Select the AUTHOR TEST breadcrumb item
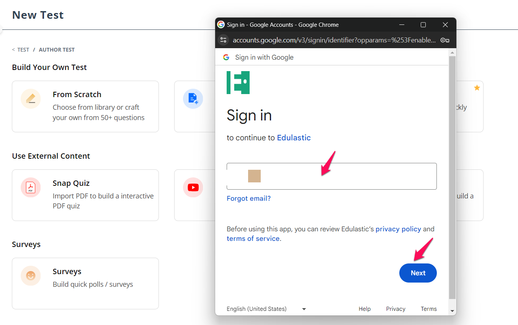The image size is (518, 325). (x=57, y=50)
